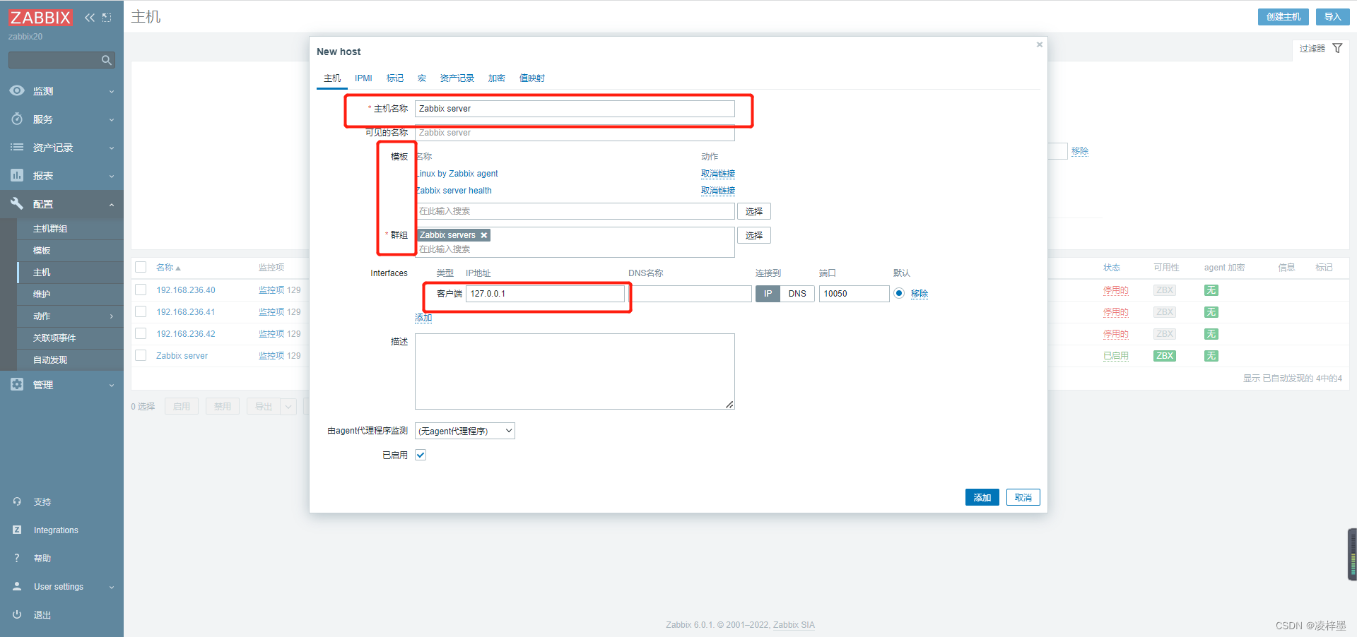Viewport: 1357px width, 637px height.
Task: Click the logout power icon
Action: pyautogui.click(x=17, y=614)
